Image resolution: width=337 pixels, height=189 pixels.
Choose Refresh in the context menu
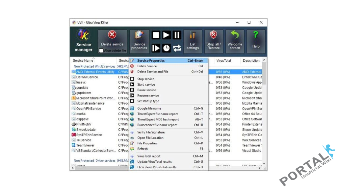point(169,149)
